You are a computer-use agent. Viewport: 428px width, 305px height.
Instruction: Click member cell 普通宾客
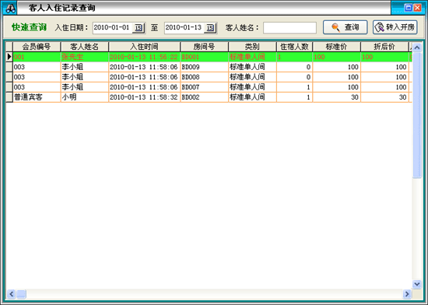click(37, 97)
